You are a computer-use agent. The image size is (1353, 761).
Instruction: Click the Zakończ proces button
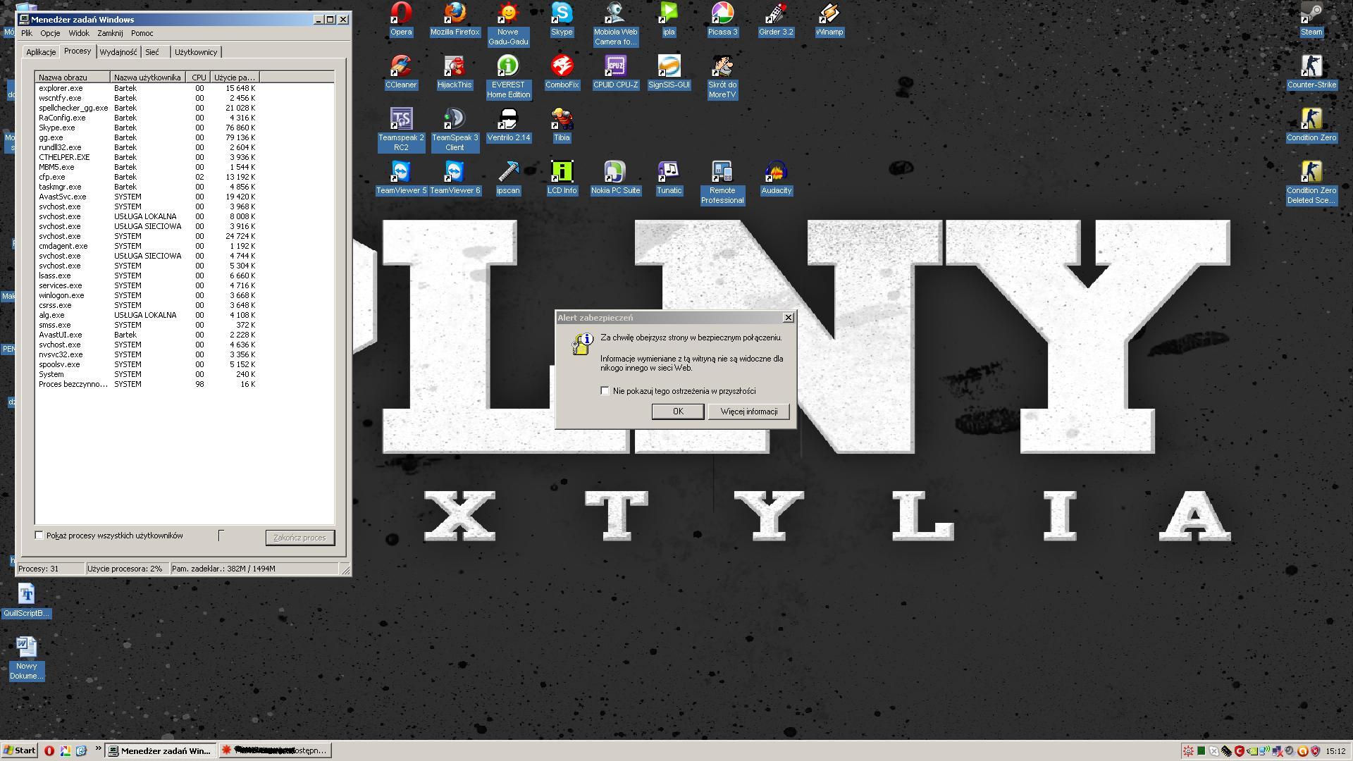[x=299, y=537]
